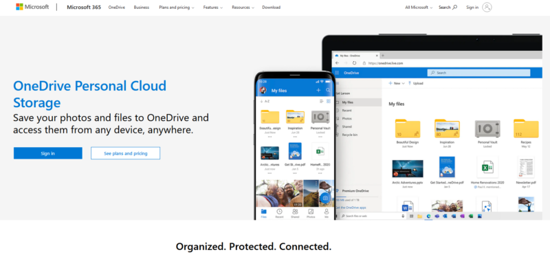
Task: Tap the plus icon in phone My files header
Action: pos(318,91)
